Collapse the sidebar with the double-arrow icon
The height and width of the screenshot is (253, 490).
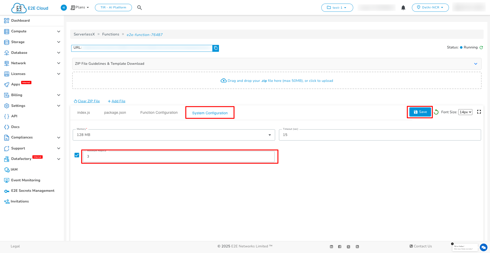tap(64, 8)
